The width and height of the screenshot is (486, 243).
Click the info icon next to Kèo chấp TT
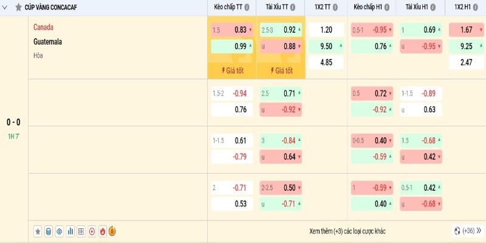(250, 7)
